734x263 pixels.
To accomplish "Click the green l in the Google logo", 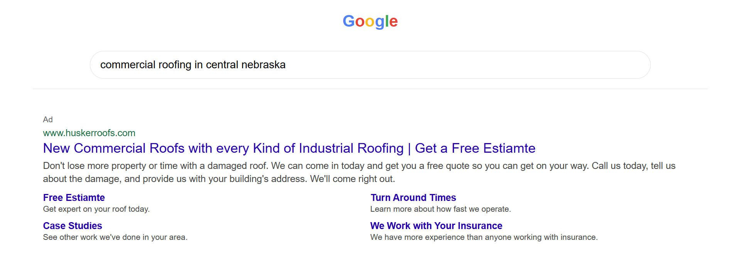I will point(386,20).
